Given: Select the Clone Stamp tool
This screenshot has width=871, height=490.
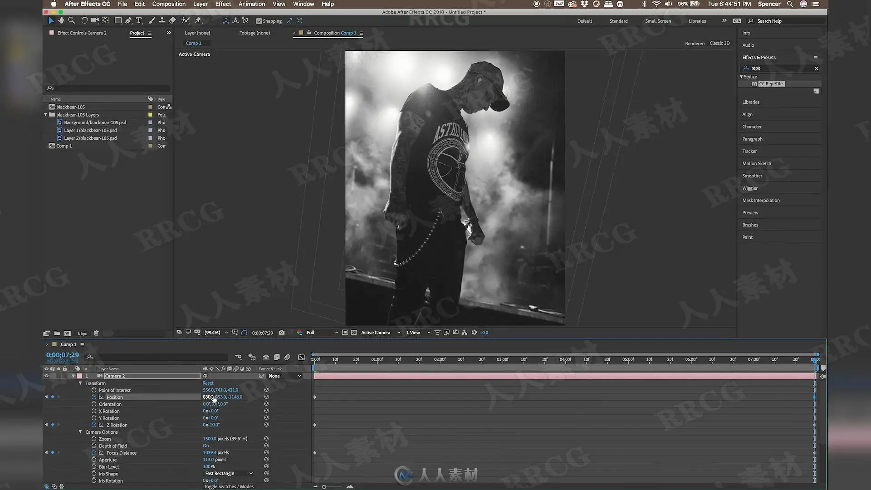Looking at the screenshot, I should tap(162, 20).
